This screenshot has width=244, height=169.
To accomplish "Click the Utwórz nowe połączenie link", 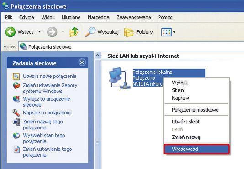I will (x=50, y=76).
